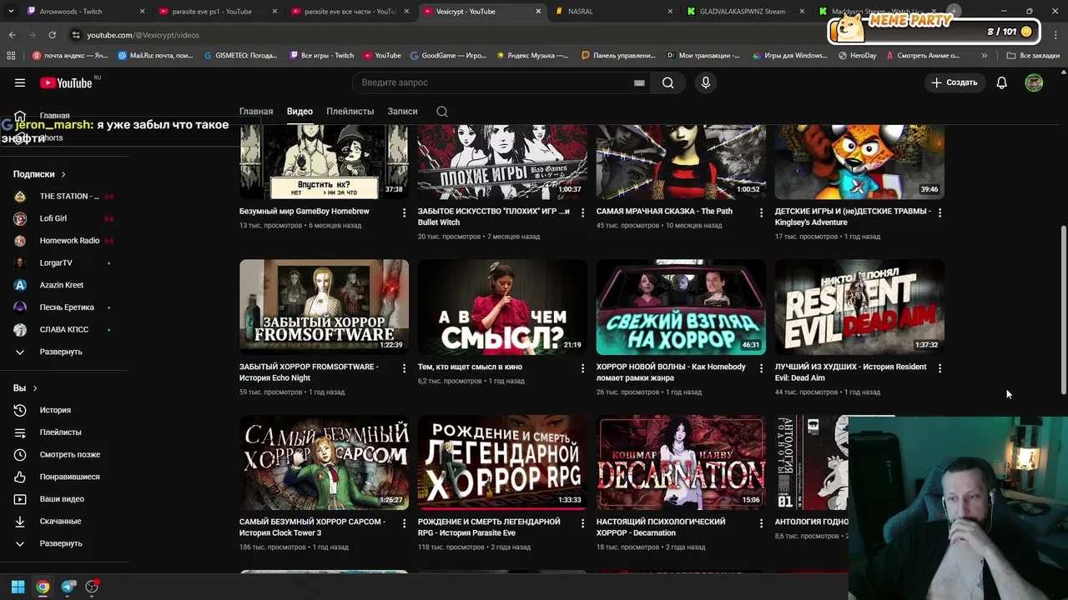The image size is (1068, 600).
Task: Open the Подписки section chevron
Action: (63, 174)
